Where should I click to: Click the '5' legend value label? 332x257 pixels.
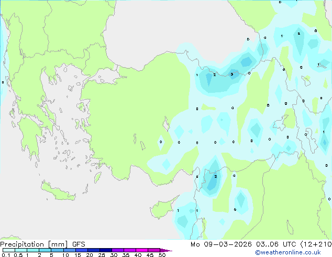[x=51, y=255]
